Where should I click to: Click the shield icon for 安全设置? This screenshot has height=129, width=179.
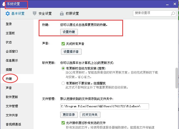(x=35, y=13)
